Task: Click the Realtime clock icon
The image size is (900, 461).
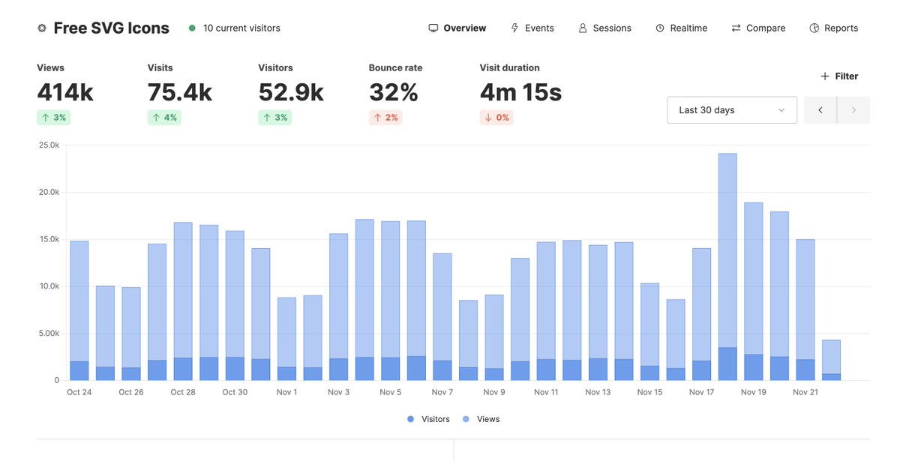Action: pyautogui.click(x=661, y=27)
